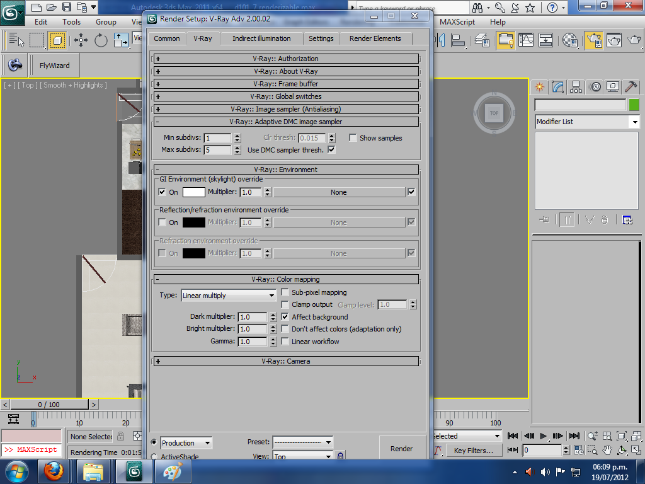This screenshot has height=484, width=645.
Task: Open the Display command panel tab
Action: pos(613,87)
